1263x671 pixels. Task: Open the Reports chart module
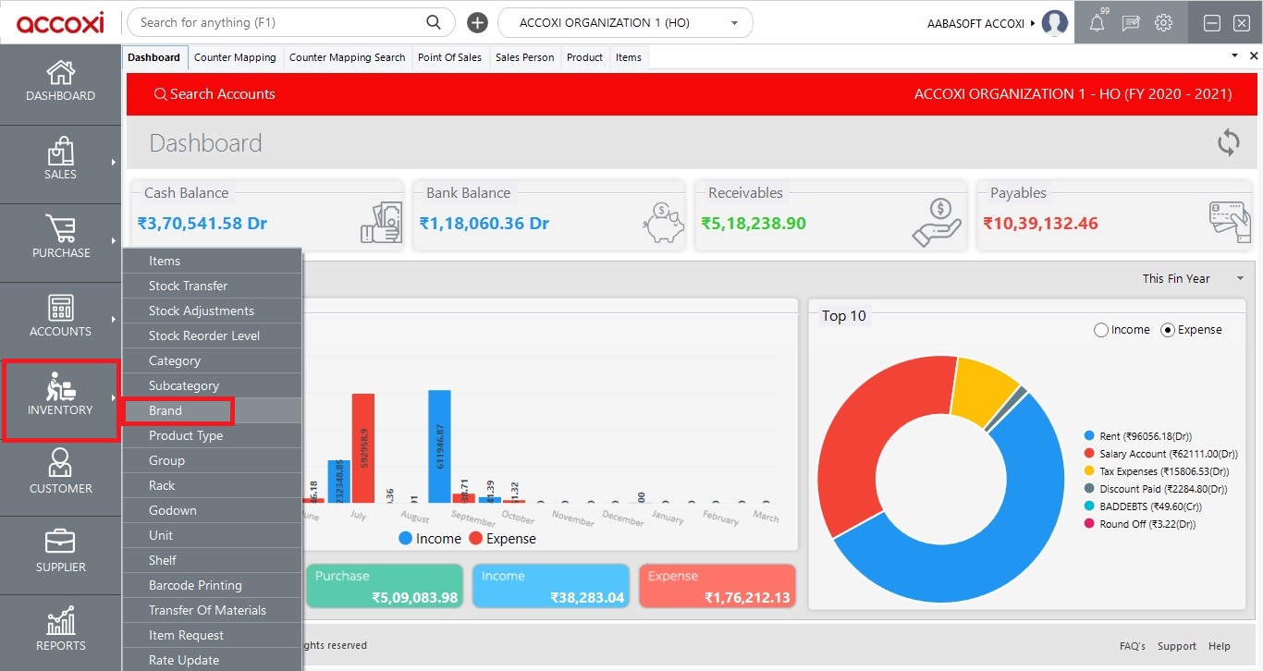pos(60,620)
